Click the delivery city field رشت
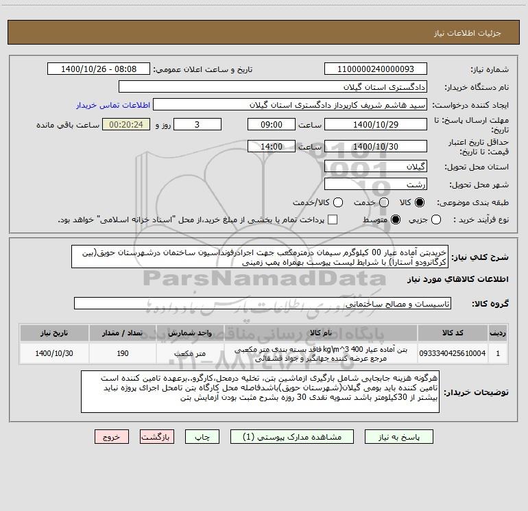 click(x=376, y=185)
